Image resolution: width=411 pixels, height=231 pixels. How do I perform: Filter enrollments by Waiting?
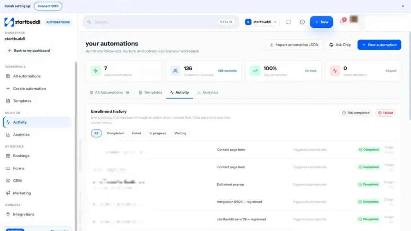click(180, 133)
